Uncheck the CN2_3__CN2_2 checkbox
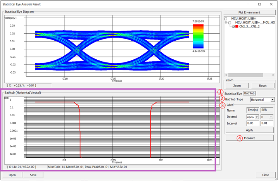Screen dimensions: 278x181 pos(233,27)
